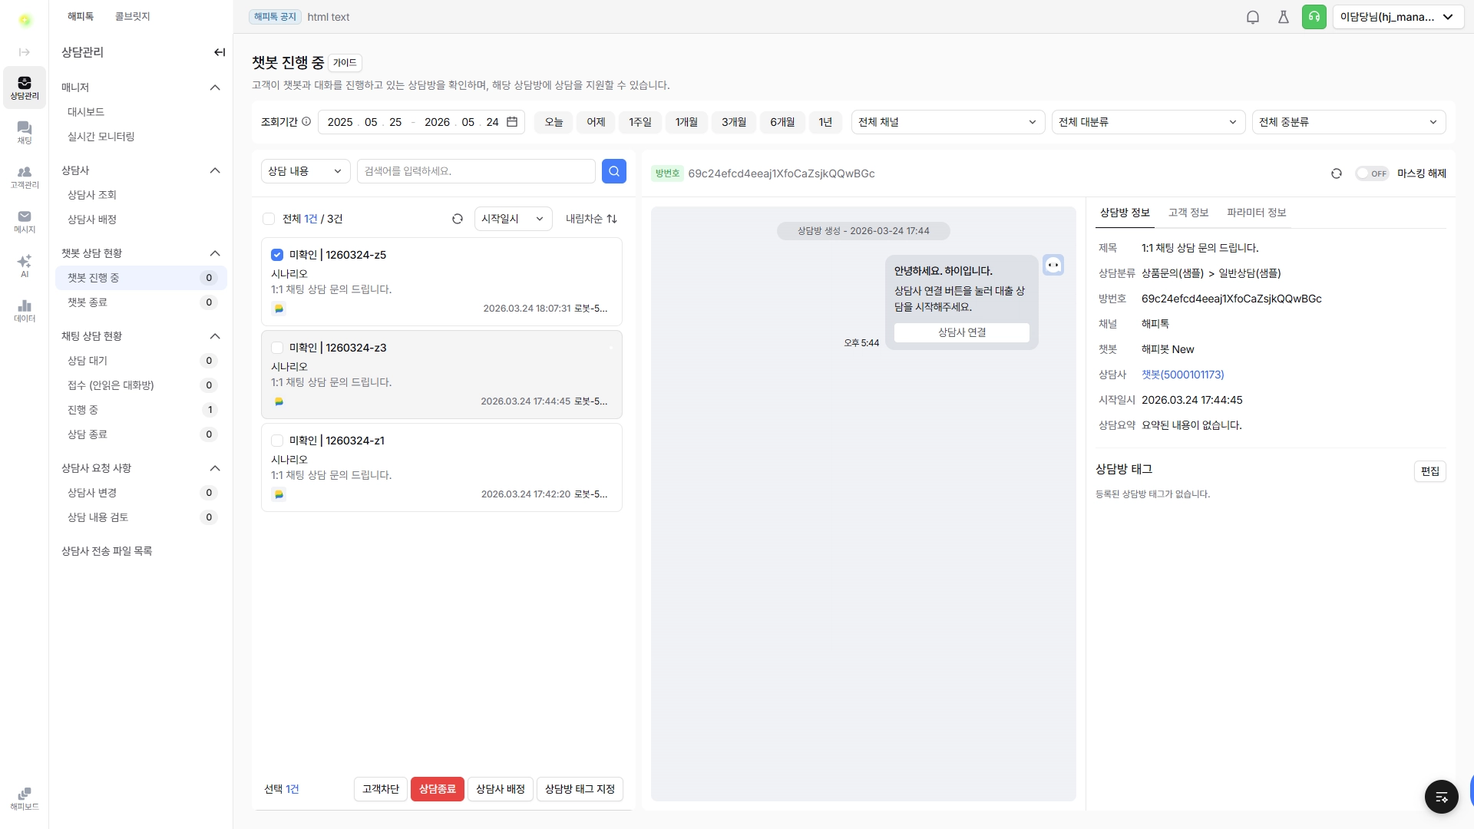Viewport: 1474px width, 829px height.
Task: Switch to the 콜브릿지 top tab
Action: point(132,16)
